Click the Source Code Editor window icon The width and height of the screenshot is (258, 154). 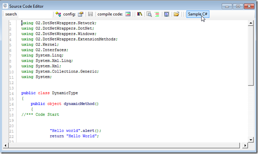pyautogui.click(x=5, y=6)
